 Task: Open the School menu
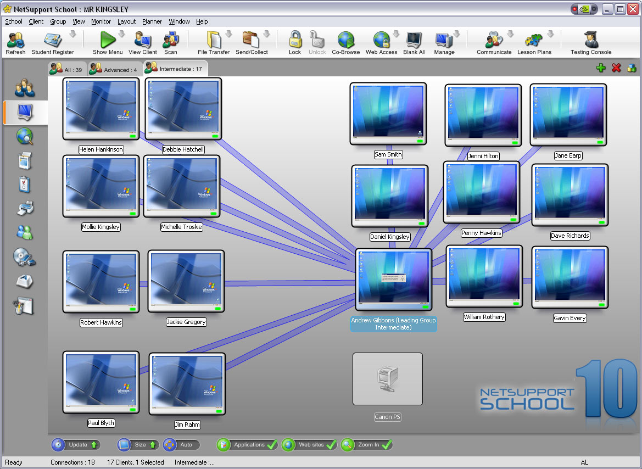[x=14, y=22]
